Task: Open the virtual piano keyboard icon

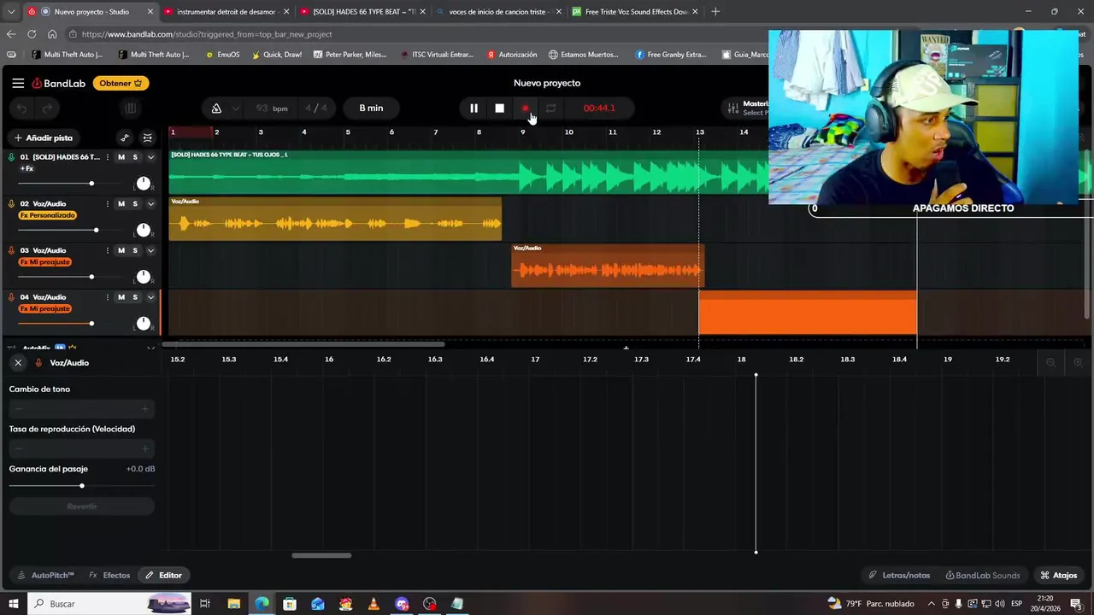Action: point(130,108)
